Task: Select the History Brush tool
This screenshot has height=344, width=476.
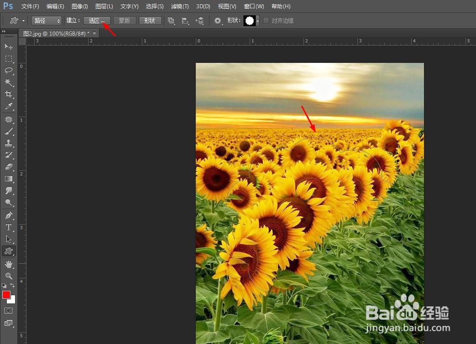Action: [9, 155]
